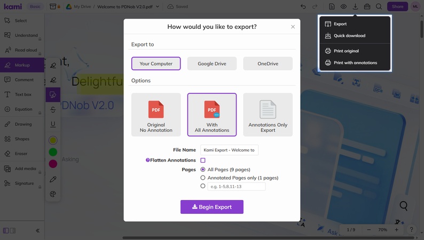Viewport: 424px width, 240px height.
Task: Choose Print original menu entry
Action: pyautogui.click(x=355, y=51)
